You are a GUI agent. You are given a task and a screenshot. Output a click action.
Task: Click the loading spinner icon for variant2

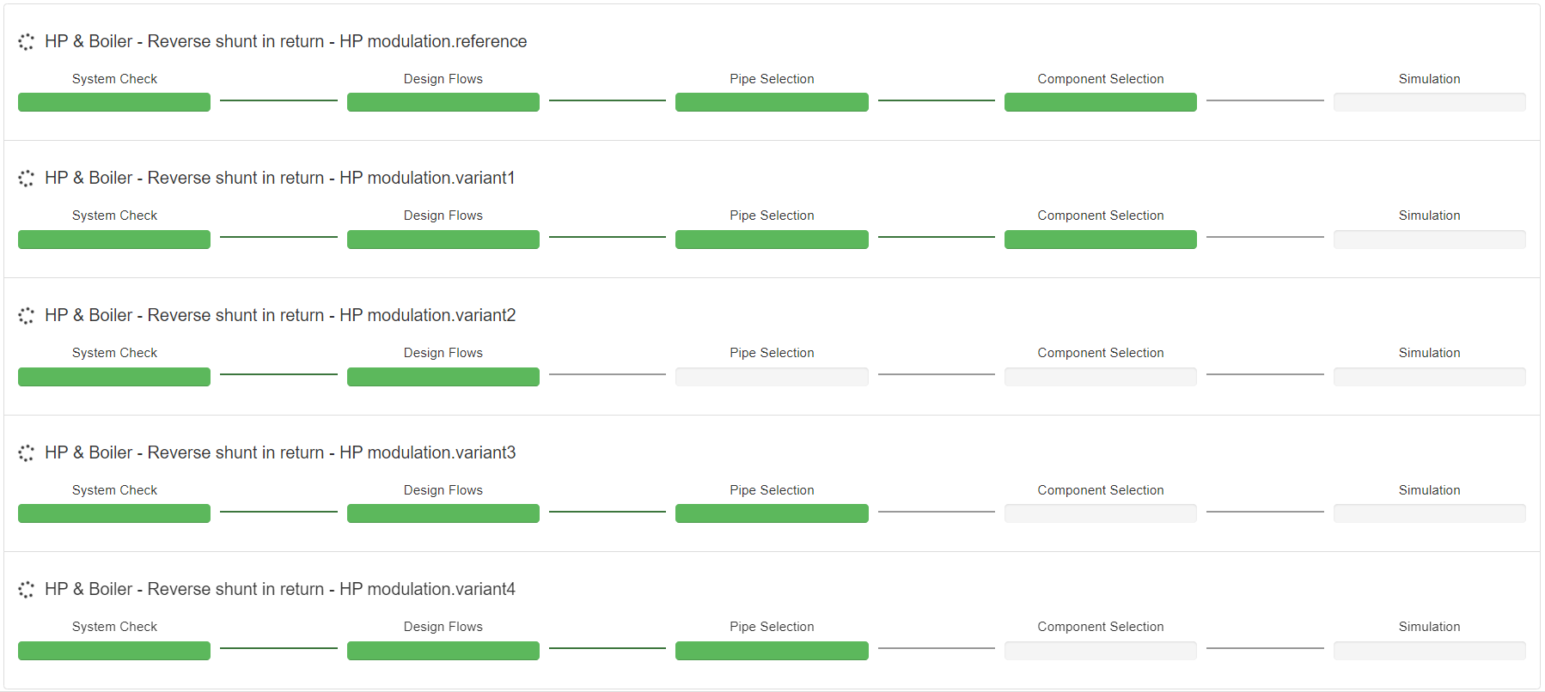27,316
